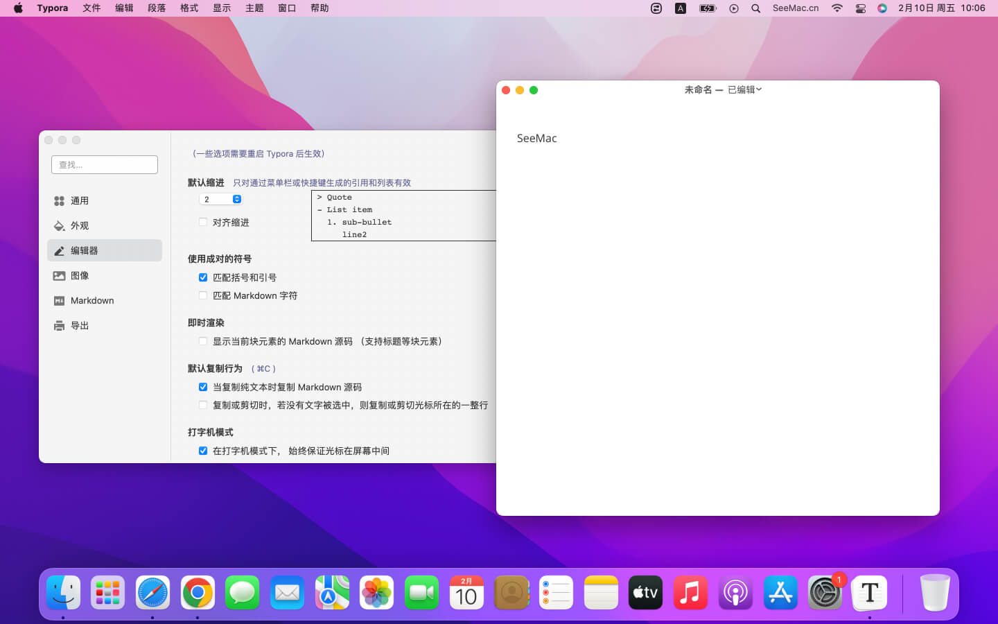This screenshot has height=624, width=998.
Task: Click the Markdown sidebar icon
Action: (60, 301)
